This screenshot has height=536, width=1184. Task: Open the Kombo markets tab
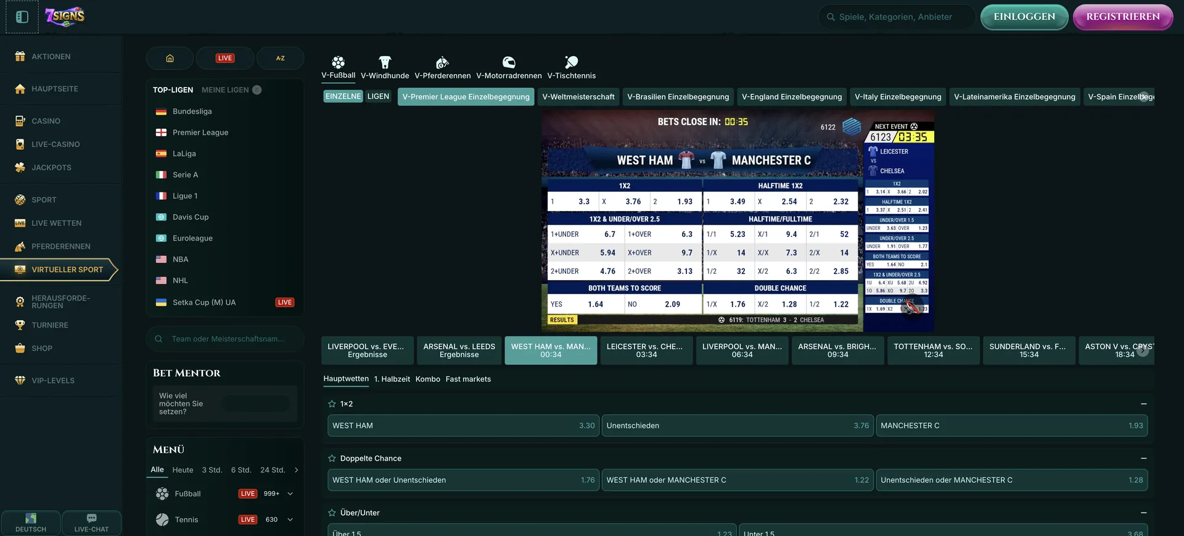pyautogui.click(x=427, y=379)
